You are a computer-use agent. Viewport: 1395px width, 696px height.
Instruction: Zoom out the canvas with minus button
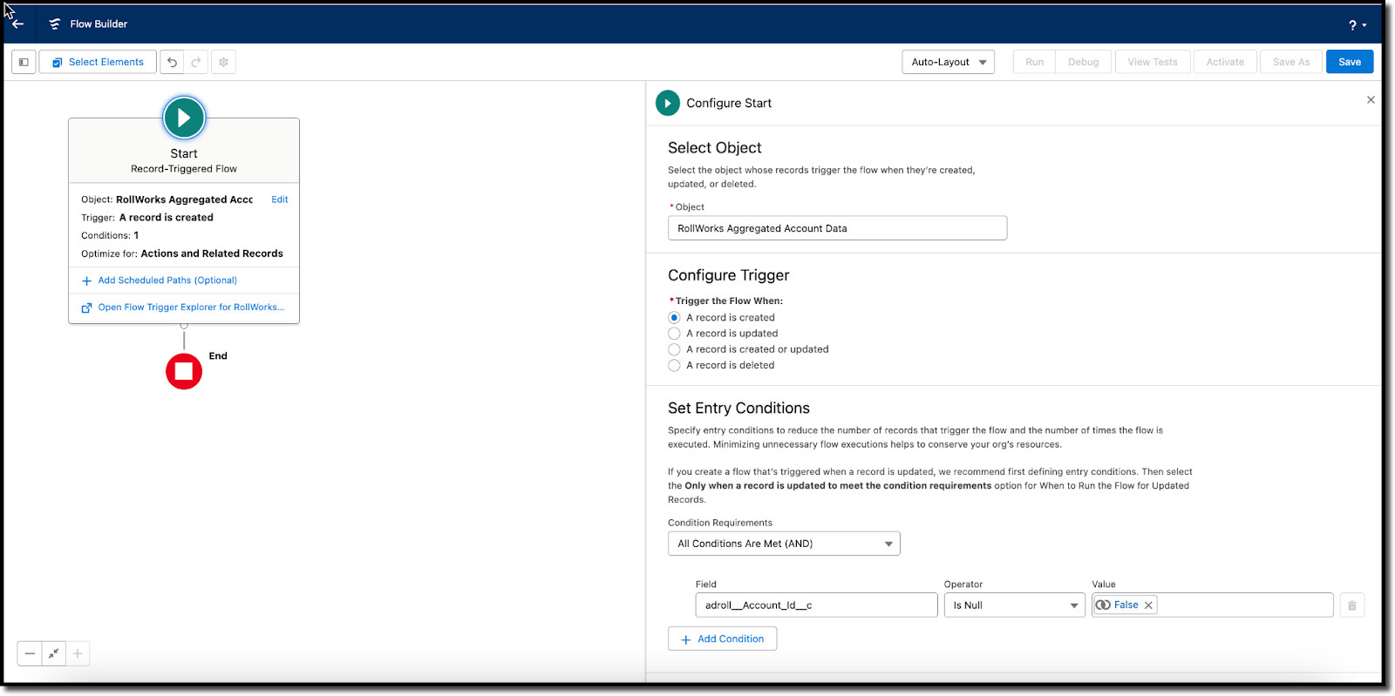point(30,653)
